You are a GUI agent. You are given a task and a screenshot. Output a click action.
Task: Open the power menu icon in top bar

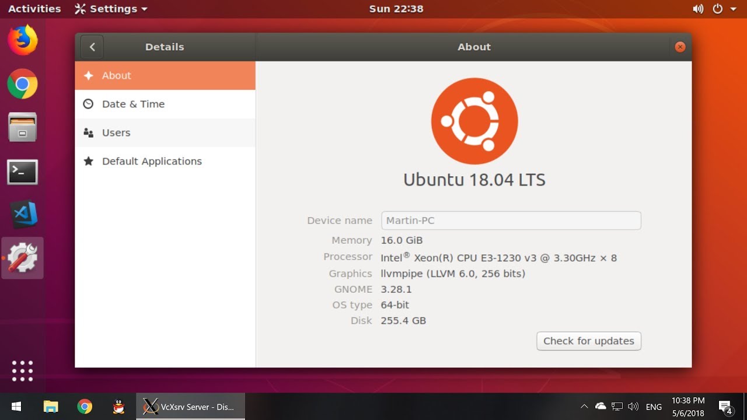pos(717,9)
